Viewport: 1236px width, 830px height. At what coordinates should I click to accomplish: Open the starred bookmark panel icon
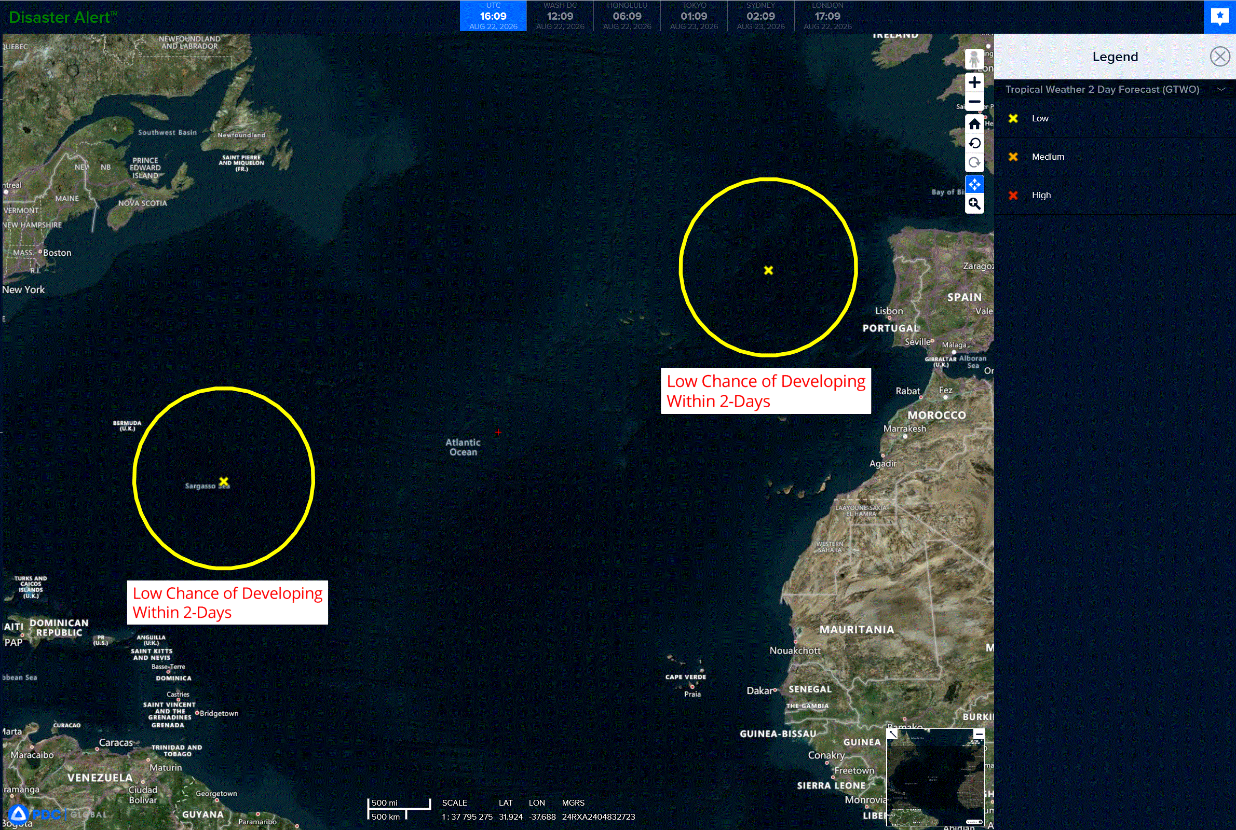point(1219,17)
